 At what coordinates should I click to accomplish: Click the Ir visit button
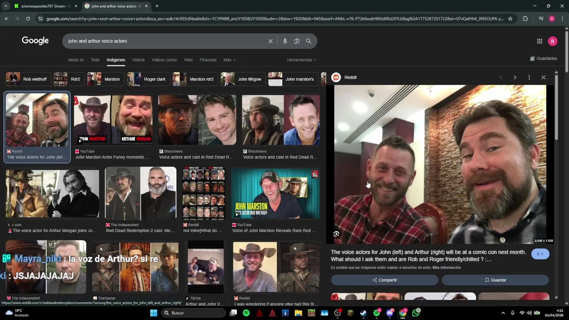[x=540, y=254]
